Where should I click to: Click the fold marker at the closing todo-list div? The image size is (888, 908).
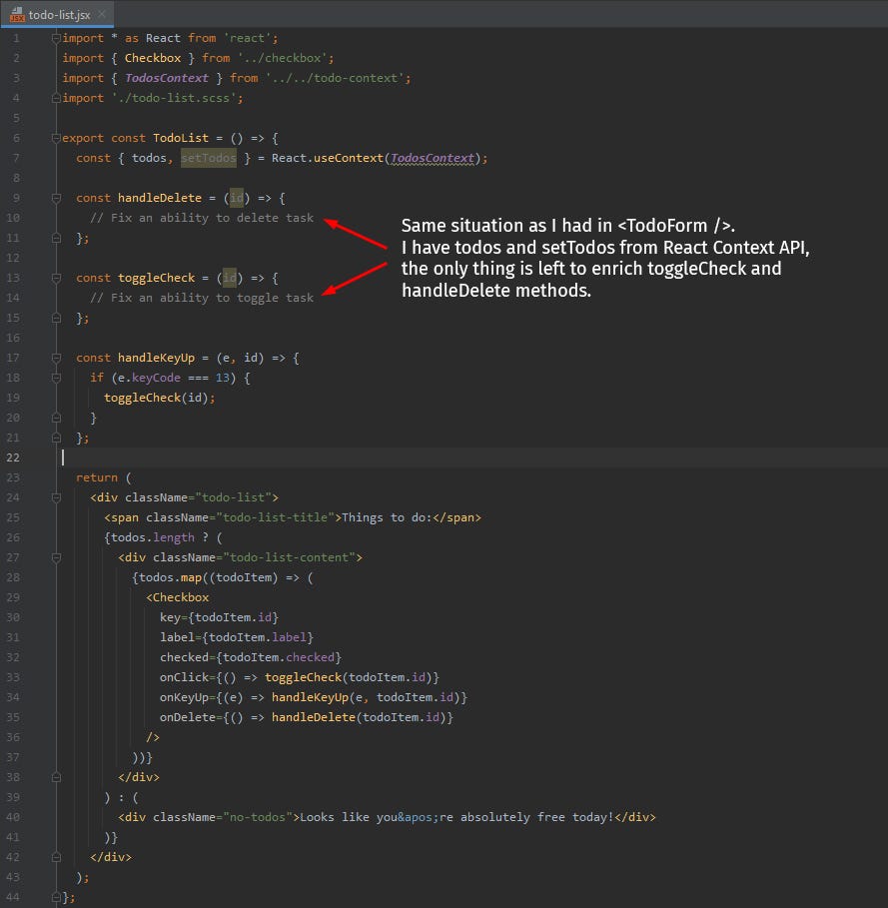(56, 856)
